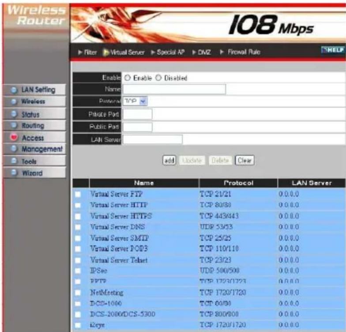The height and width of the screenshot is (332, 346).
Task: Go to Wizard menu
Action: click(34, 173)
